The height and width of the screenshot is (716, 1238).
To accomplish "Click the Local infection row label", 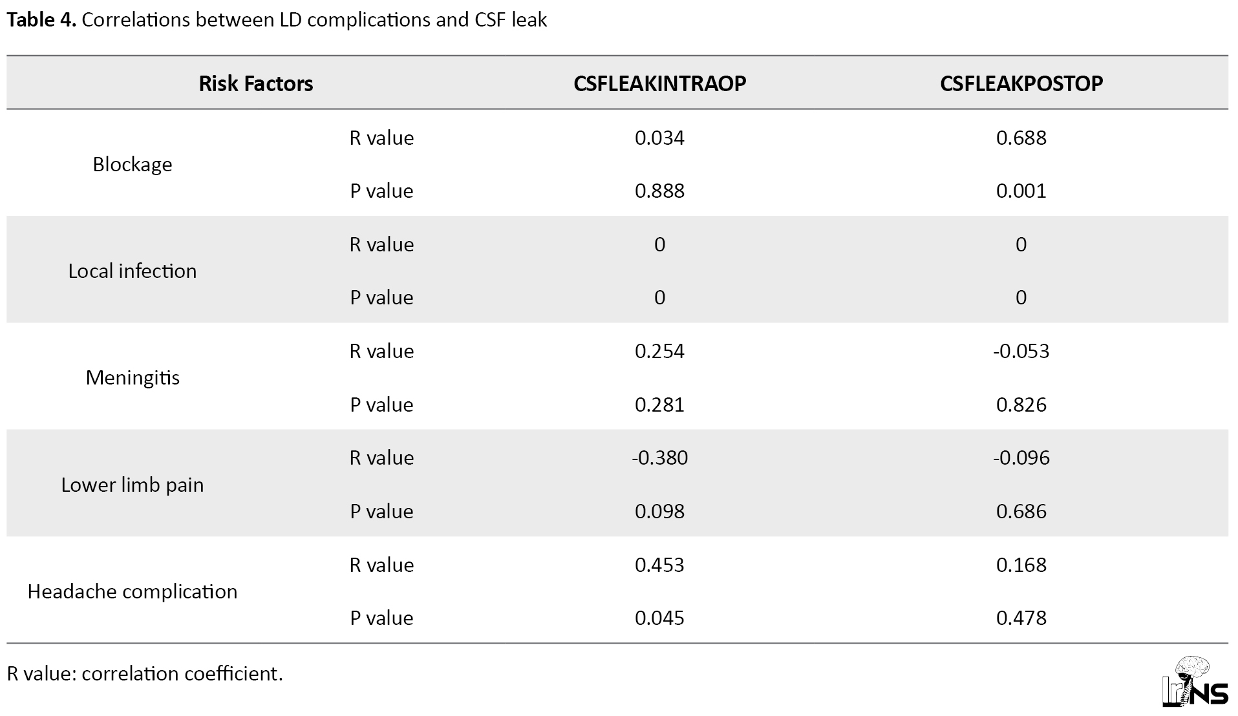I will [x=133, y=271].
